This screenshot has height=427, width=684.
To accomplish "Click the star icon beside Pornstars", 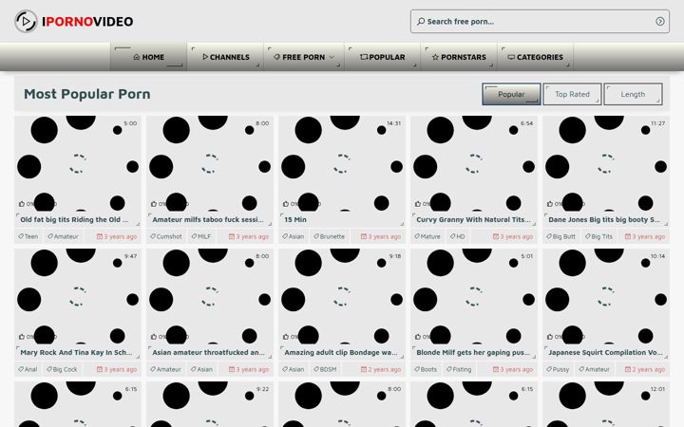I will click(435, 57).
